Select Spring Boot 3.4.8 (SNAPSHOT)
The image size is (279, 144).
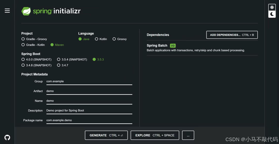(36, 65)
